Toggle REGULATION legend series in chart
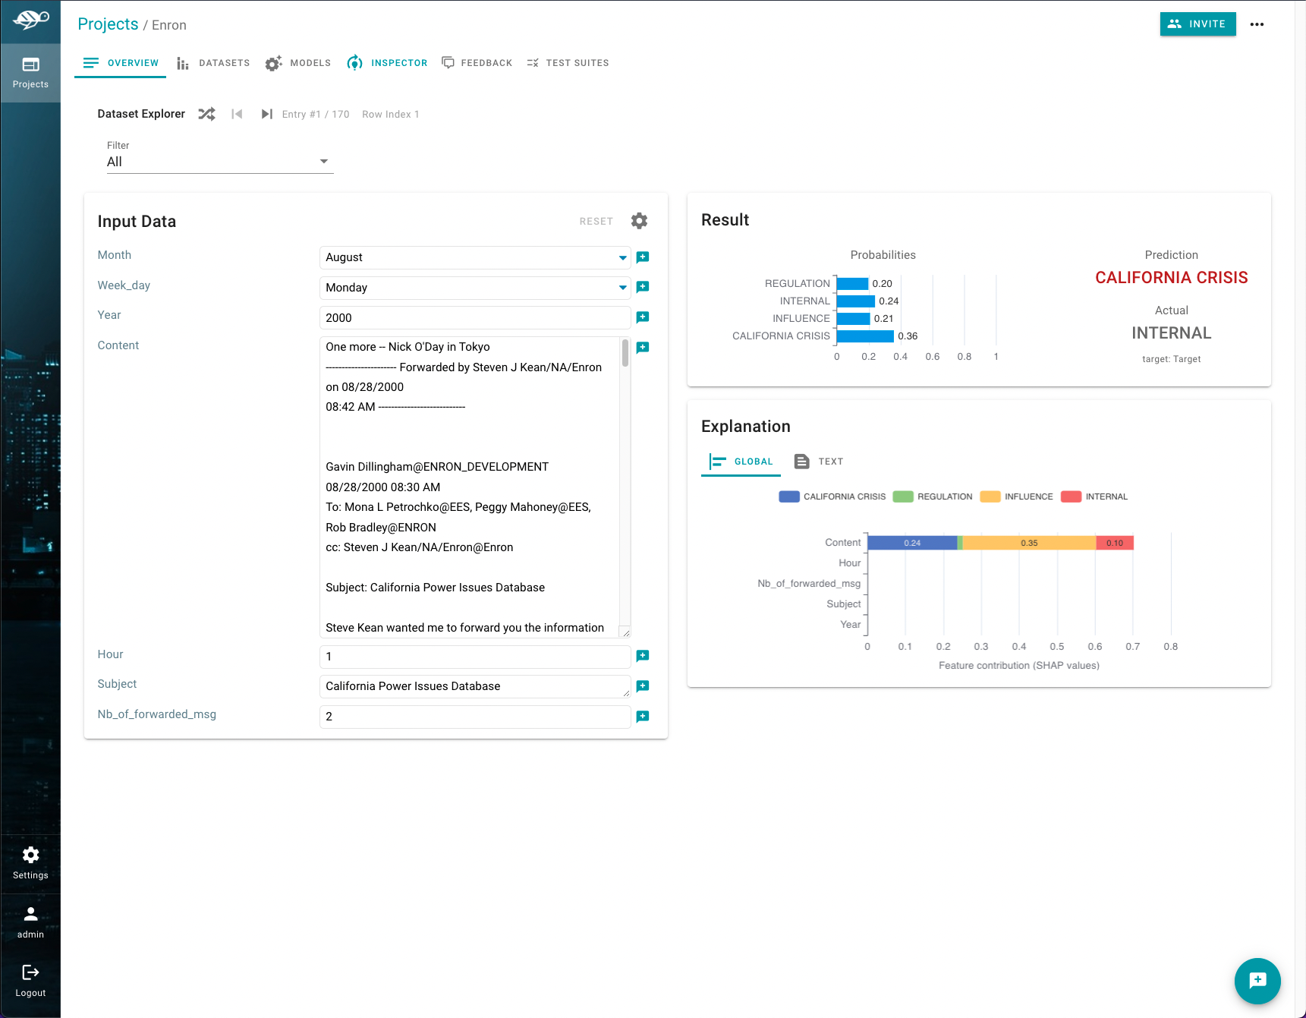The height and width of the screenshot is (1018, 1306). (x=933, y=496)
